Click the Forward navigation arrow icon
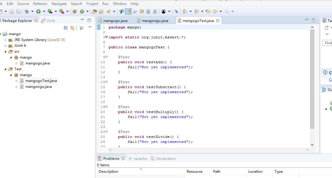The width and height of the screenshot is (332, 178). 227,11
